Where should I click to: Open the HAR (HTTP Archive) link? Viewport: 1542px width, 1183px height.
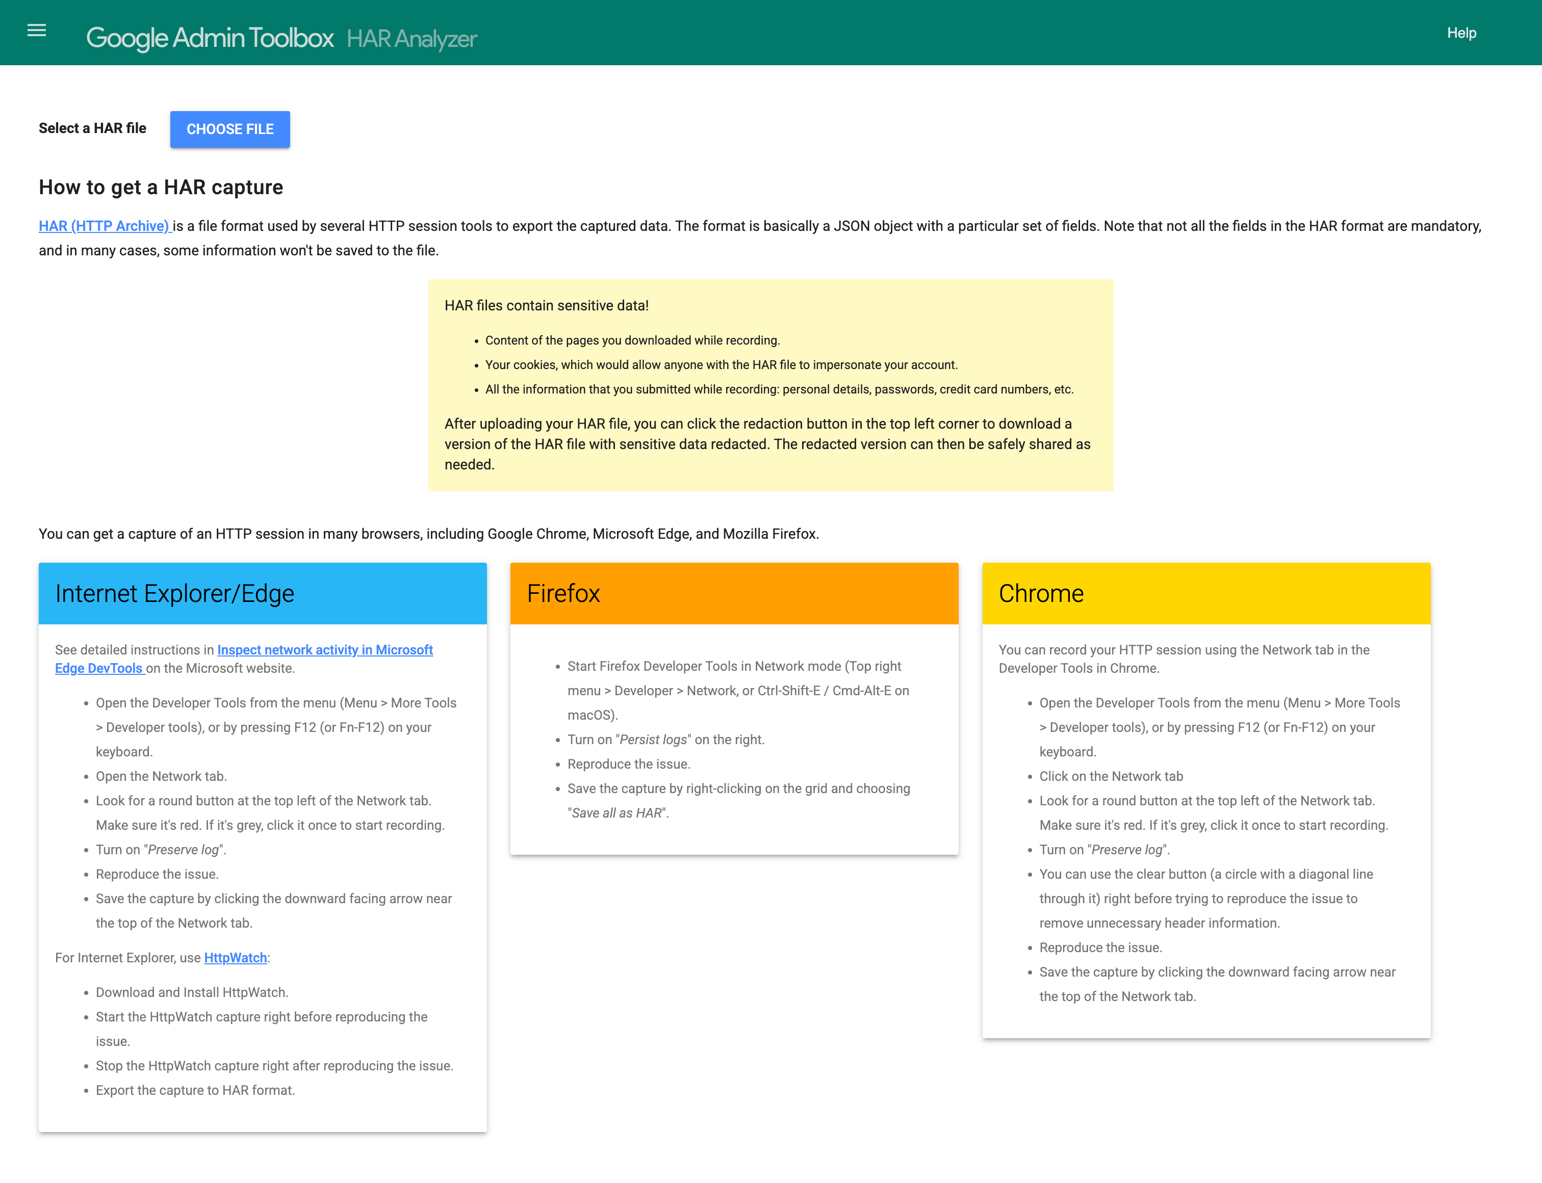point(103,226)
